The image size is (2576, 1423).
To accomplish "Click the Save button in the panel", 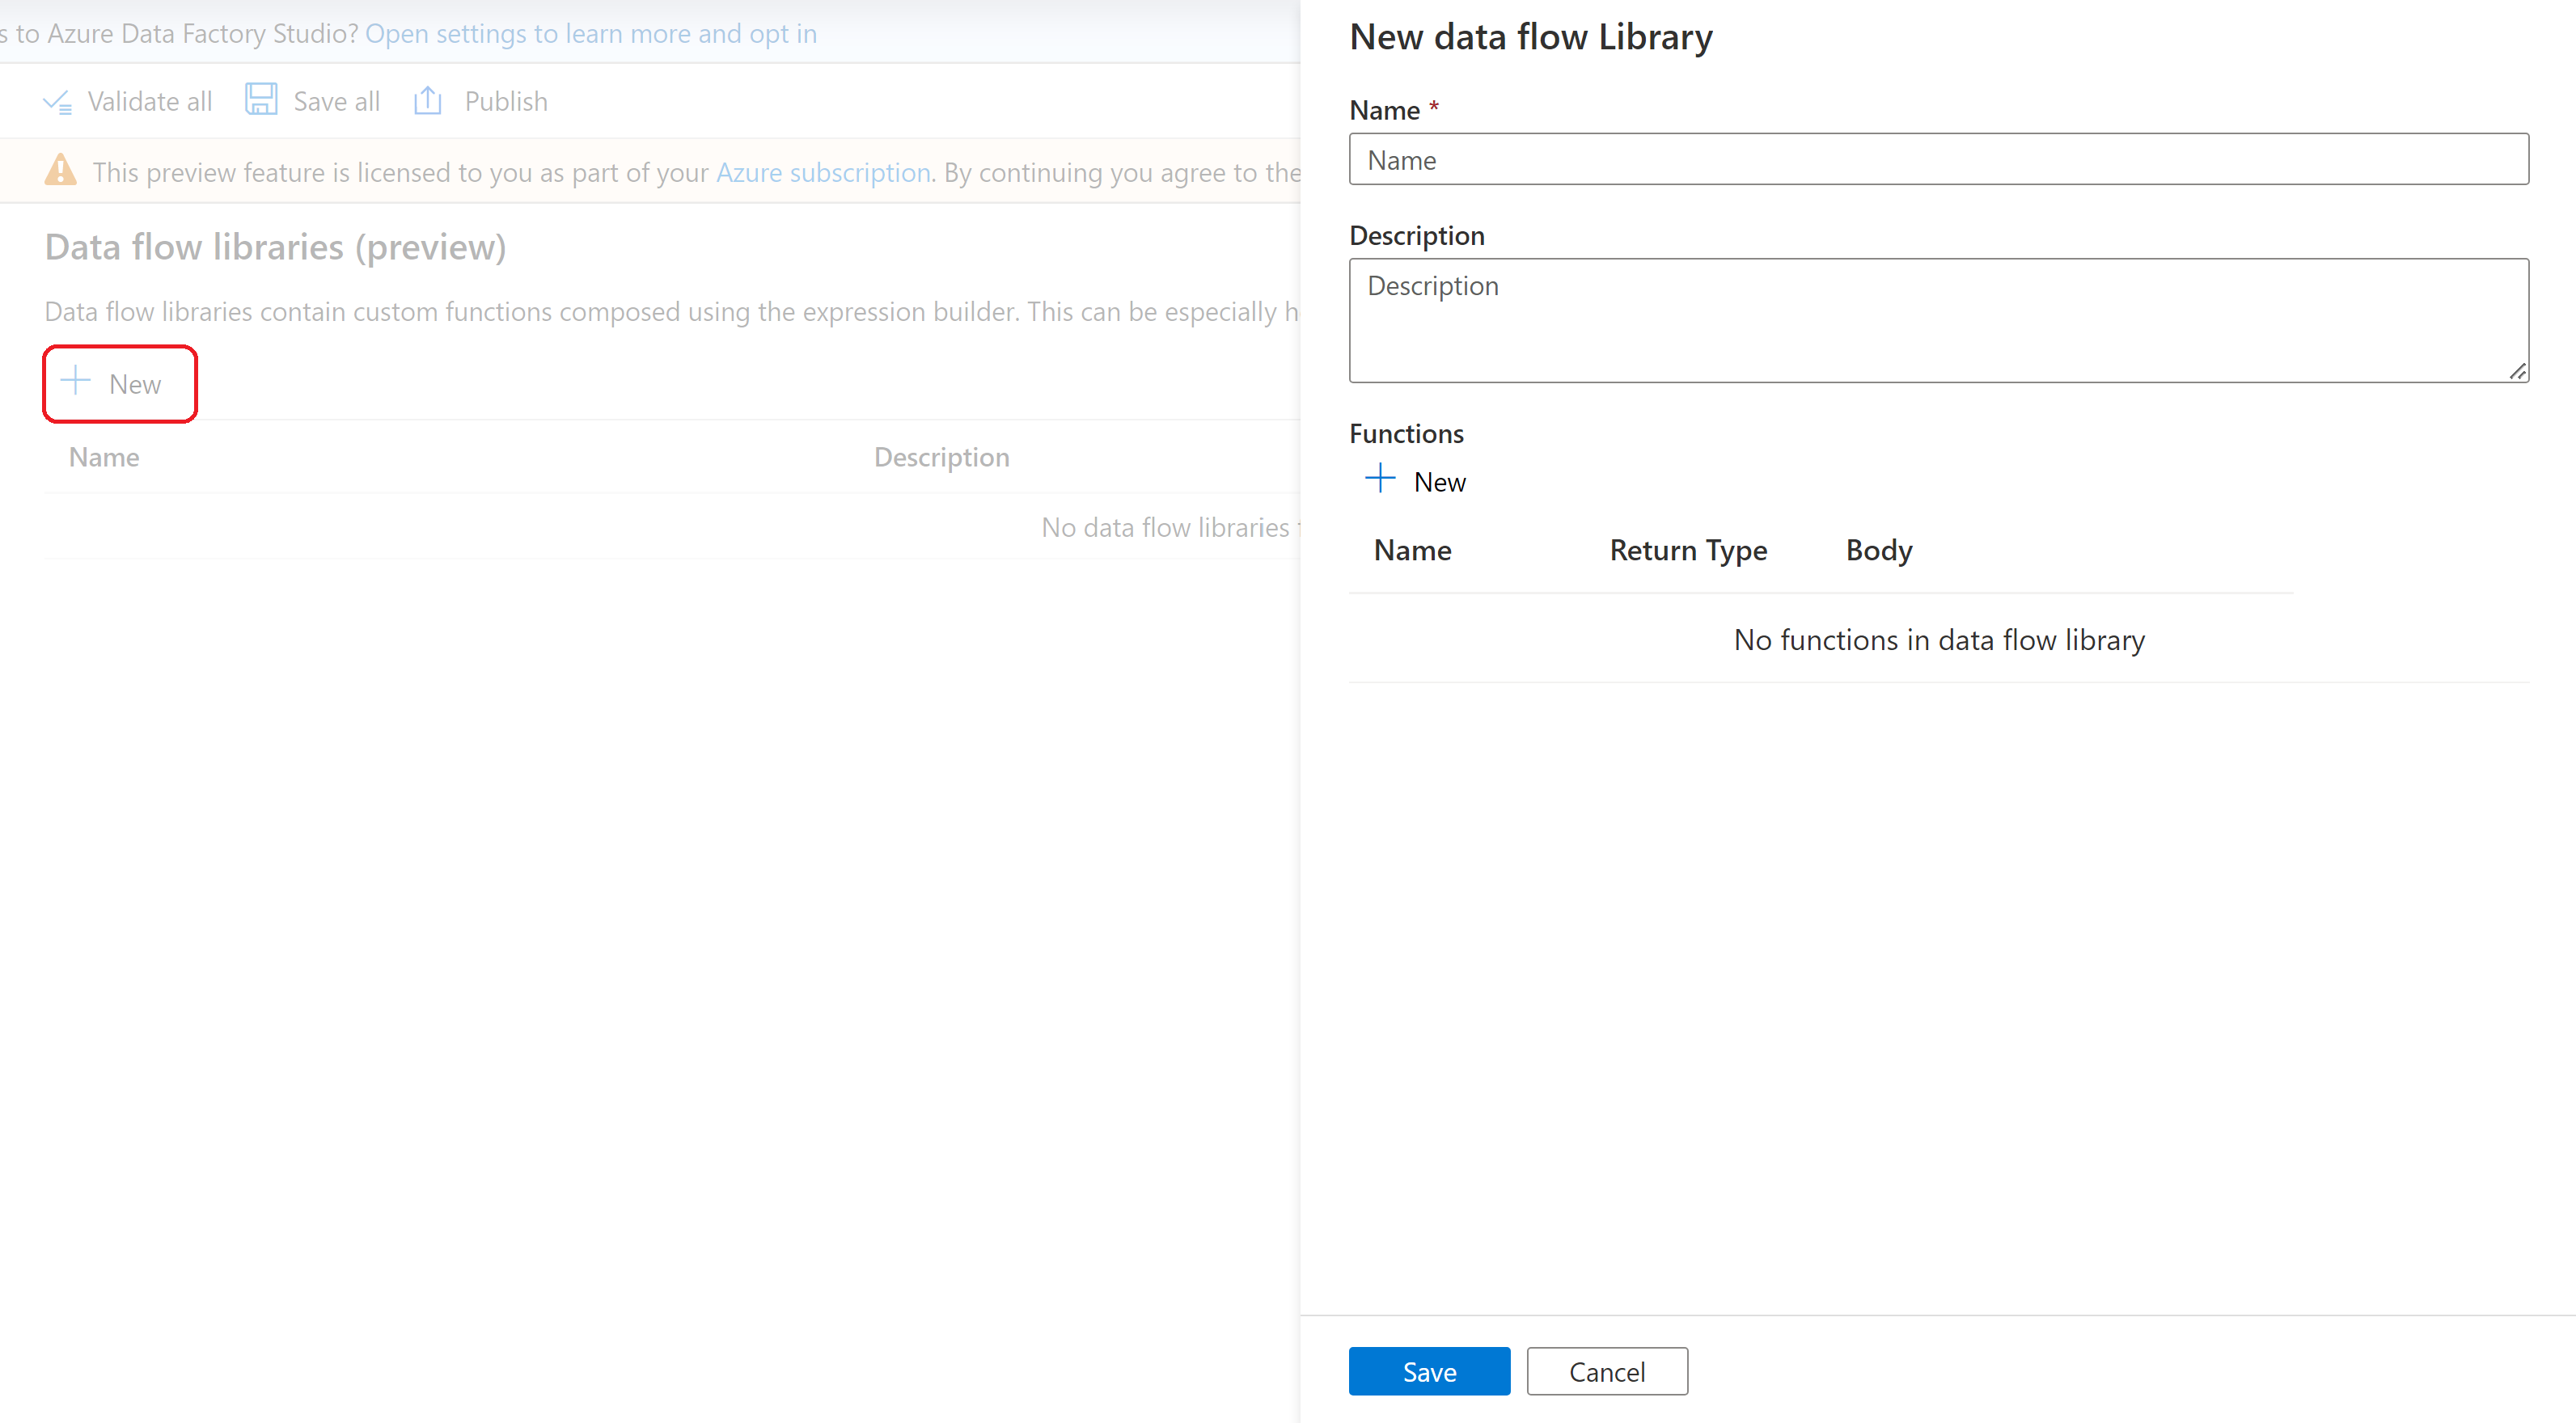I will [1428, 1370].
